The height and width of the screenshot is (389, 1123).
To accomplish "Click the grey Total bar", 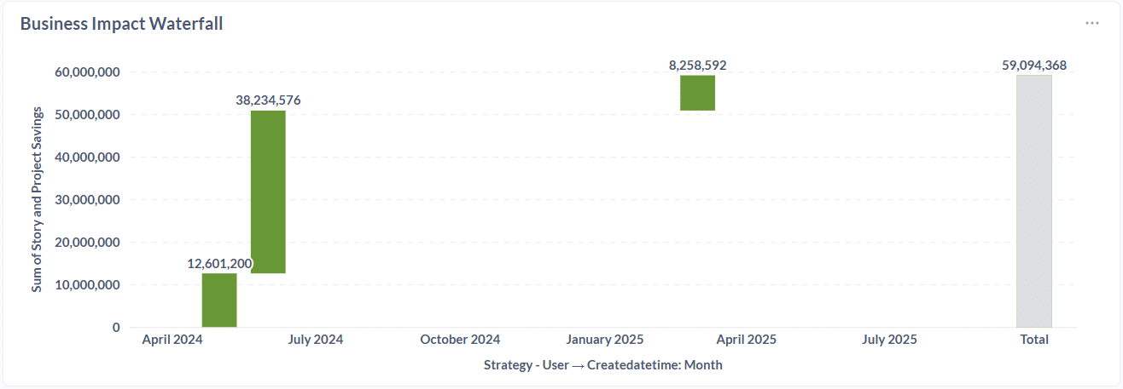I will [1033, 201].
